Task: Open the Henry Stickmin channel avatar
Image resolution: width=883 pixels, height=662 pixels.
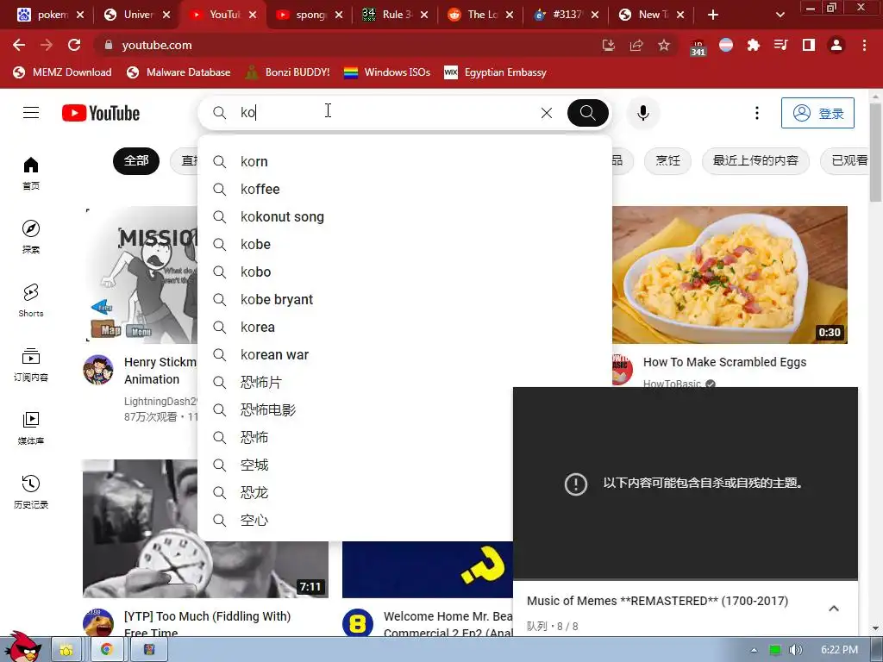Action: tap(98, 370)
